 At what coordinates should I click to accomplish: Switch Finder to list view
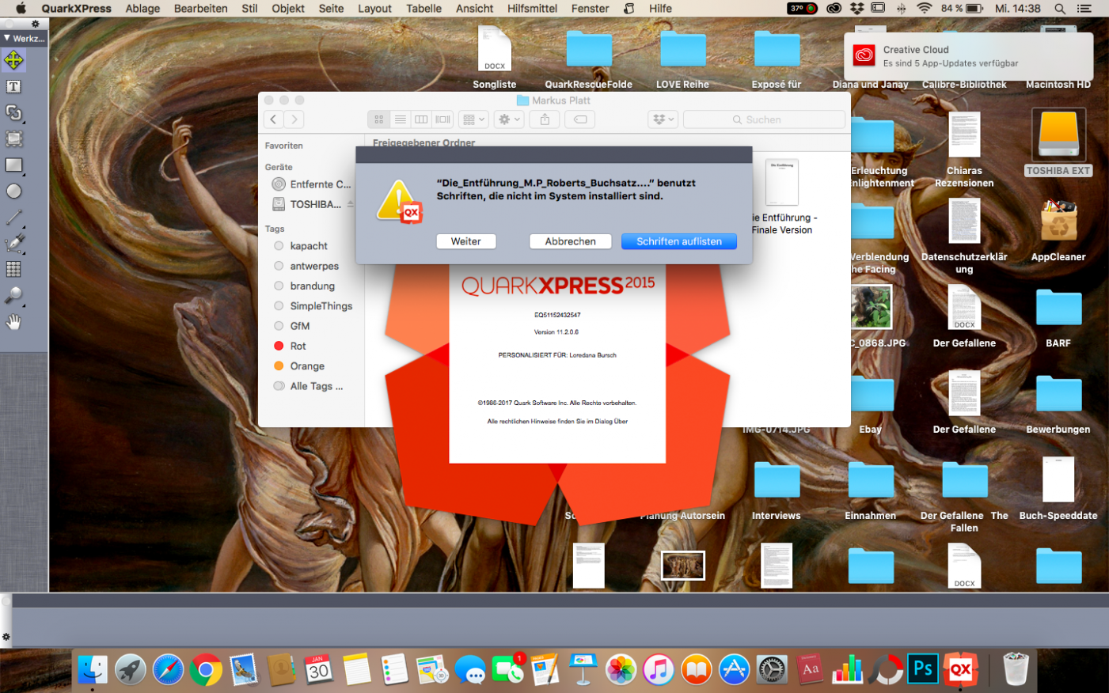(x=401, y=119)
